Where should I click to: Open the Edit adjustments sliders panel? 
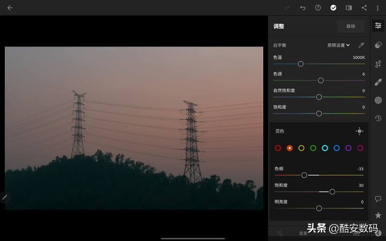pos(378,26)
